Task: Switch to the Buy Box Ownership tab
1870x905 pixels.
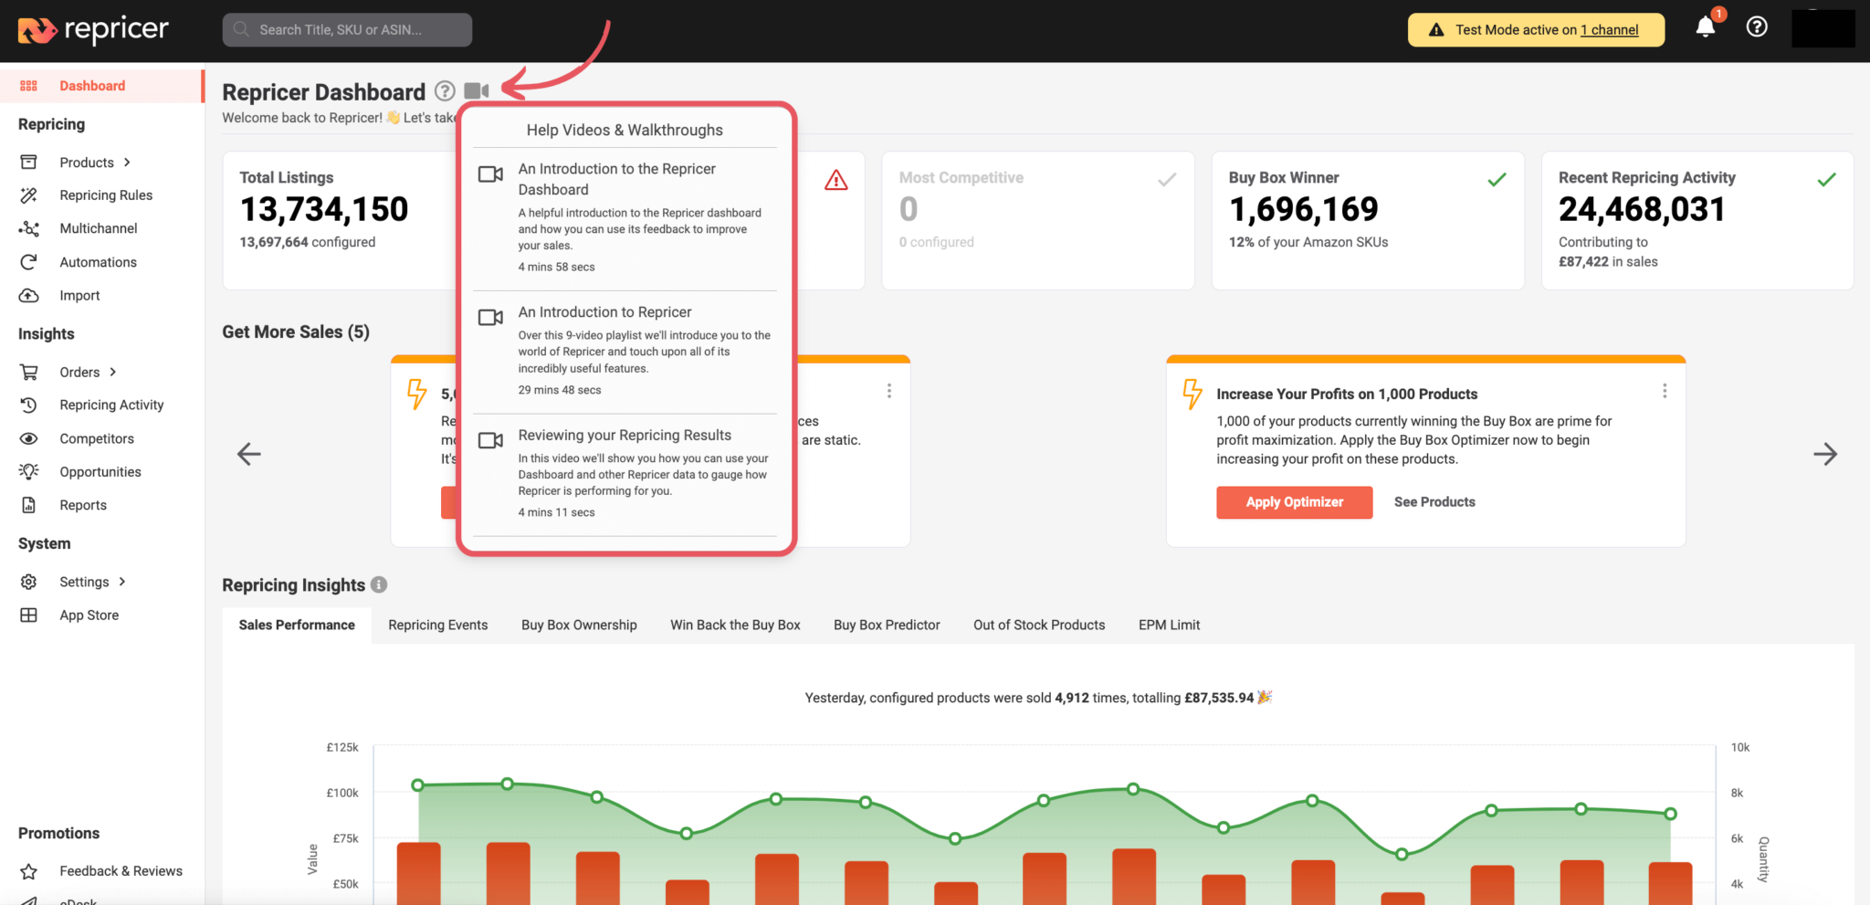Action: (579, 625)
